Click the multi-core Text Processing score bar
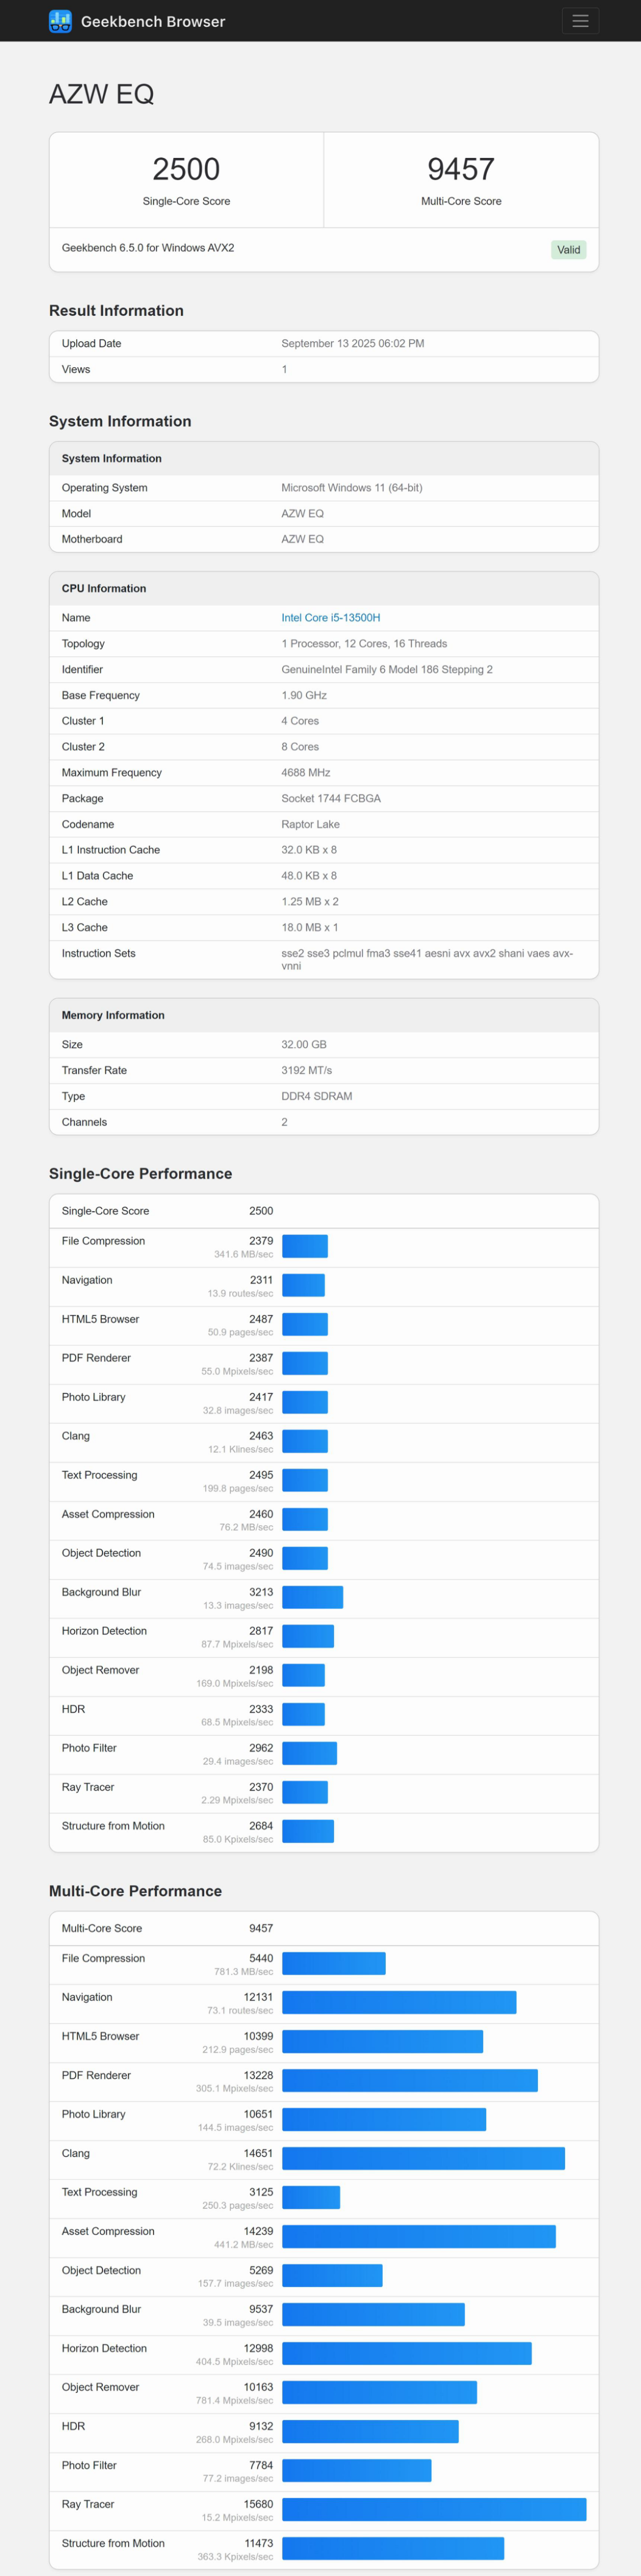This screenshot has width=641, height=2576. [311, 2197]
